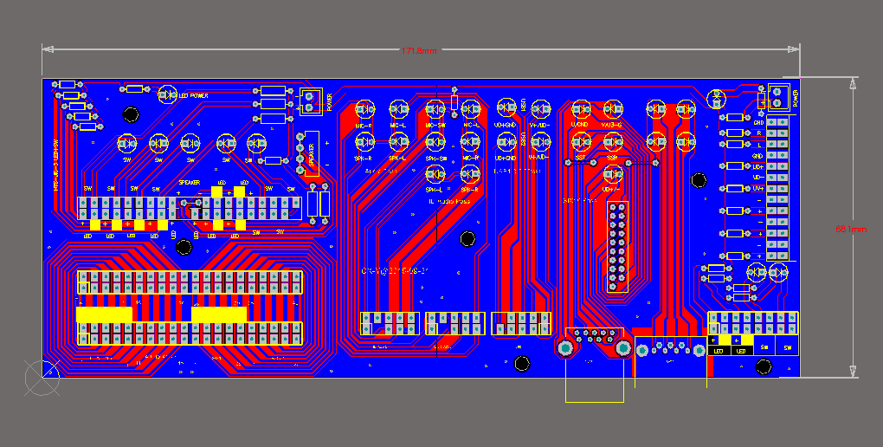Screen dimensions: 883x447
Task: Select the top resistor of the staggered top-left group
Action: click(68, 85)
